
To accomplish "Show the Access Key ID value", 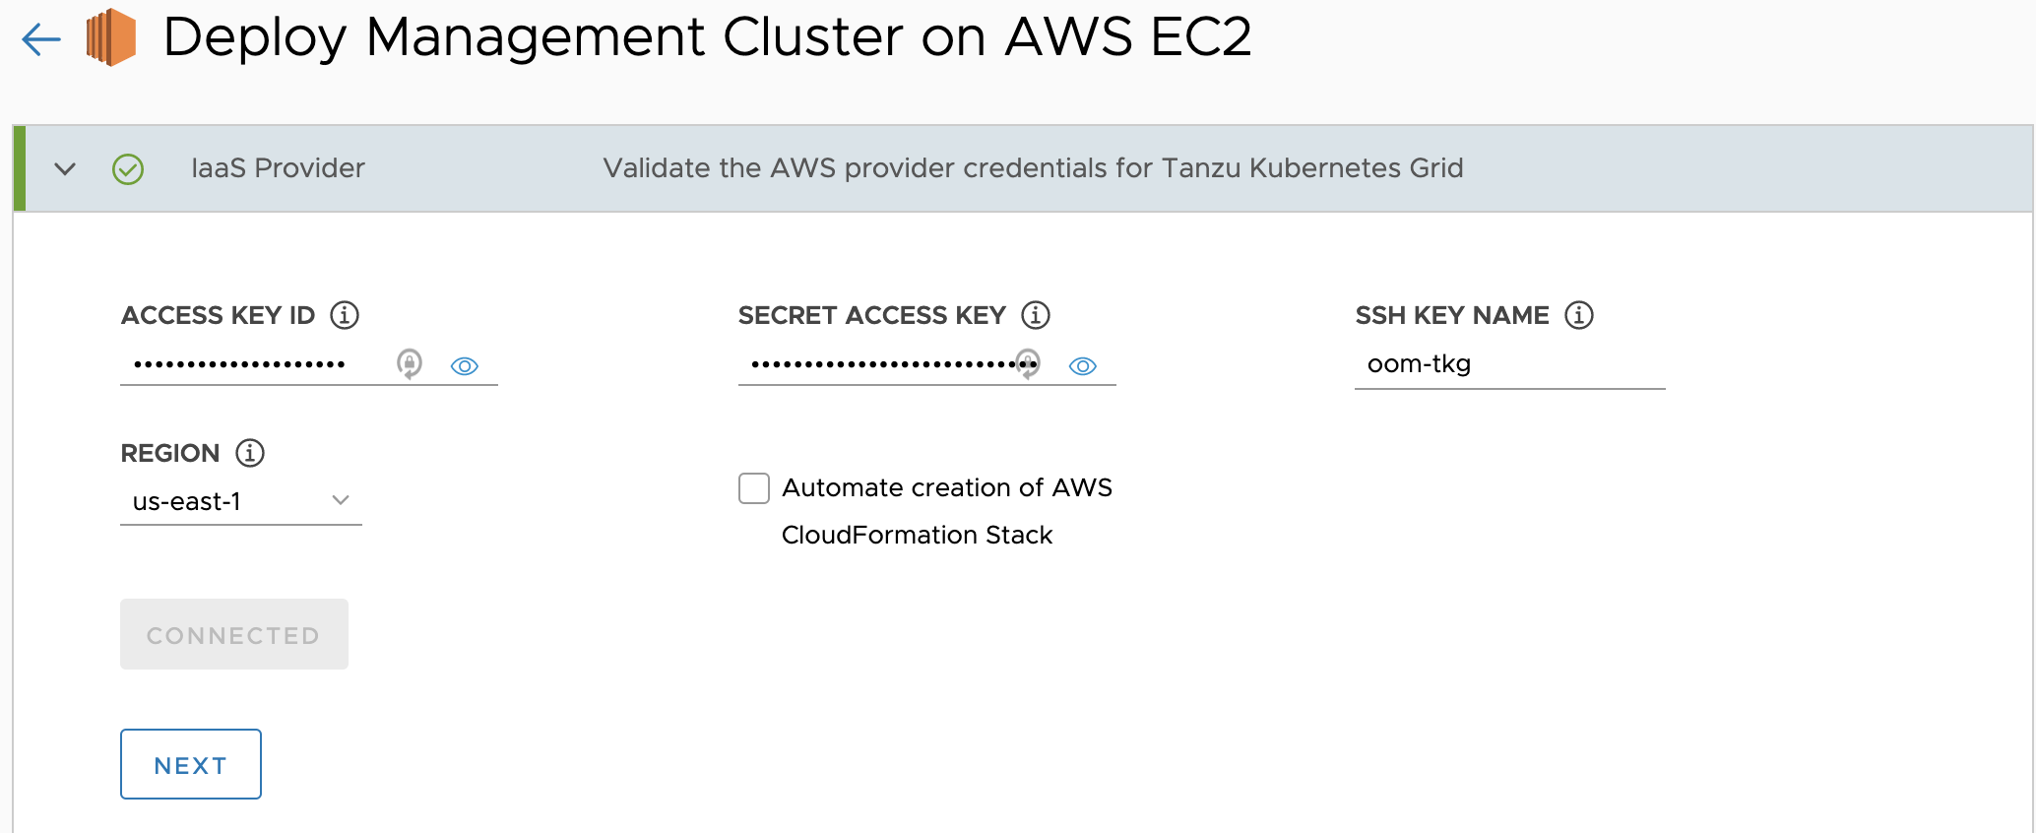I will click(464, 365).
